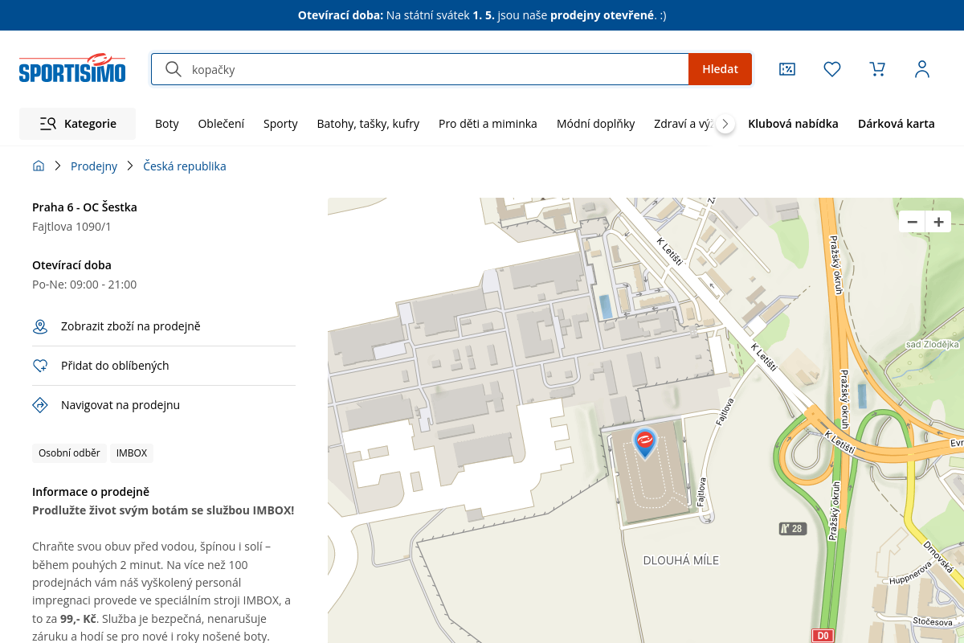Click the favorite store heart icon
Image resolution: width=964 pixels, height=643 pixels.
click(x=40, y=366)
